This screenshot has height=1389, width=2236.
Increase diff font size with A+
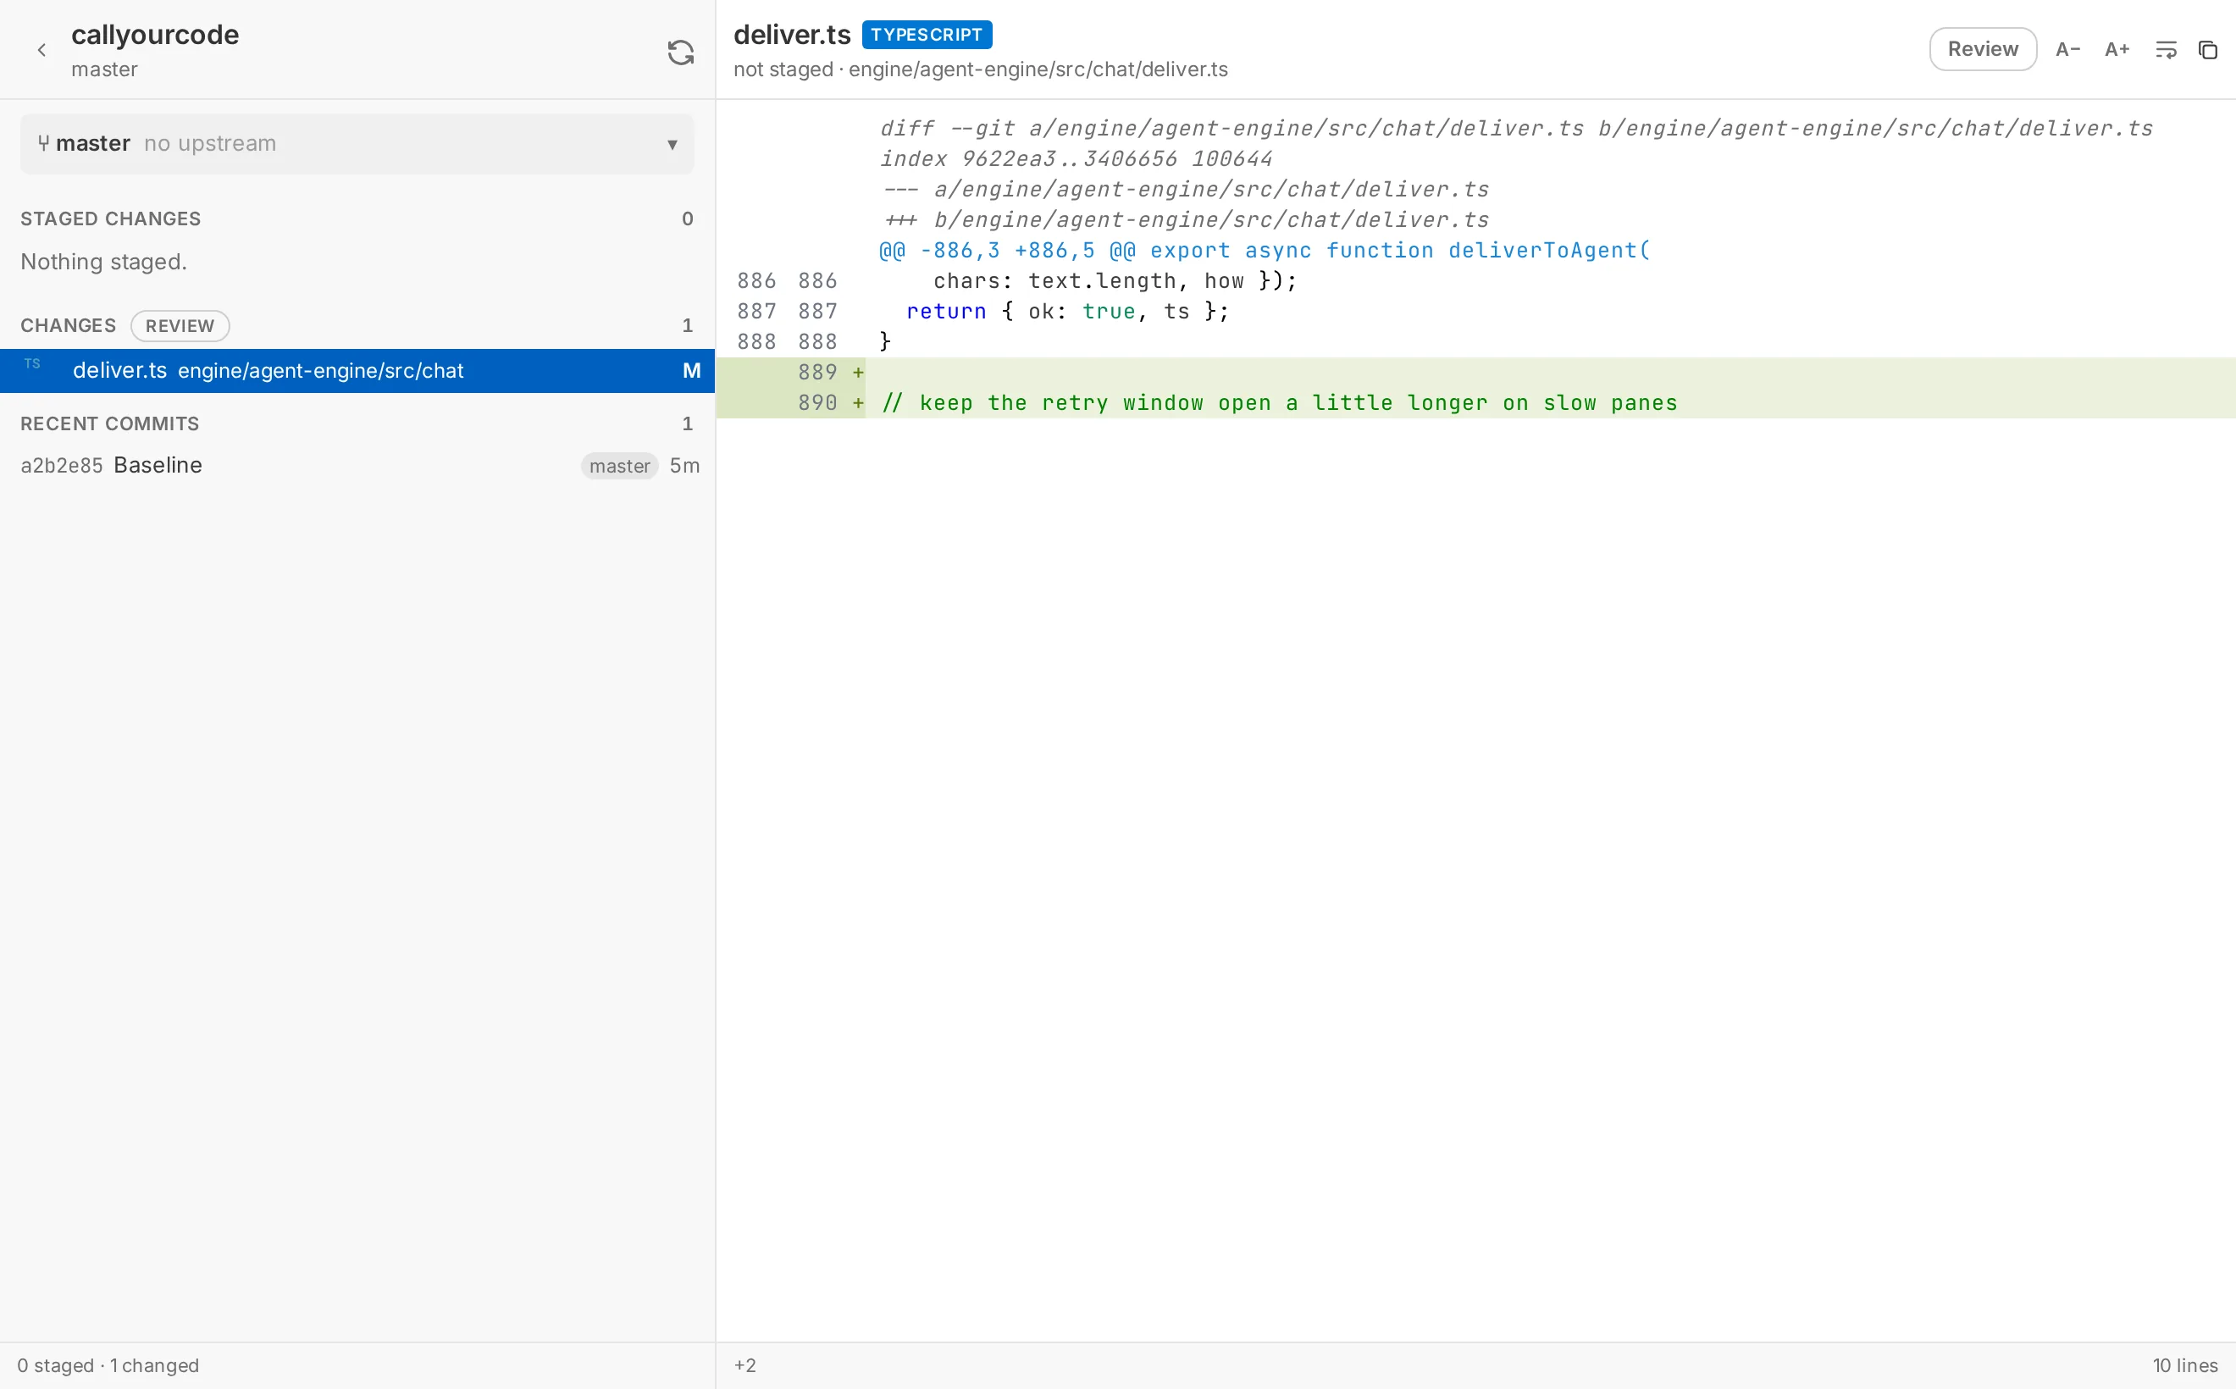(2117, 50)
